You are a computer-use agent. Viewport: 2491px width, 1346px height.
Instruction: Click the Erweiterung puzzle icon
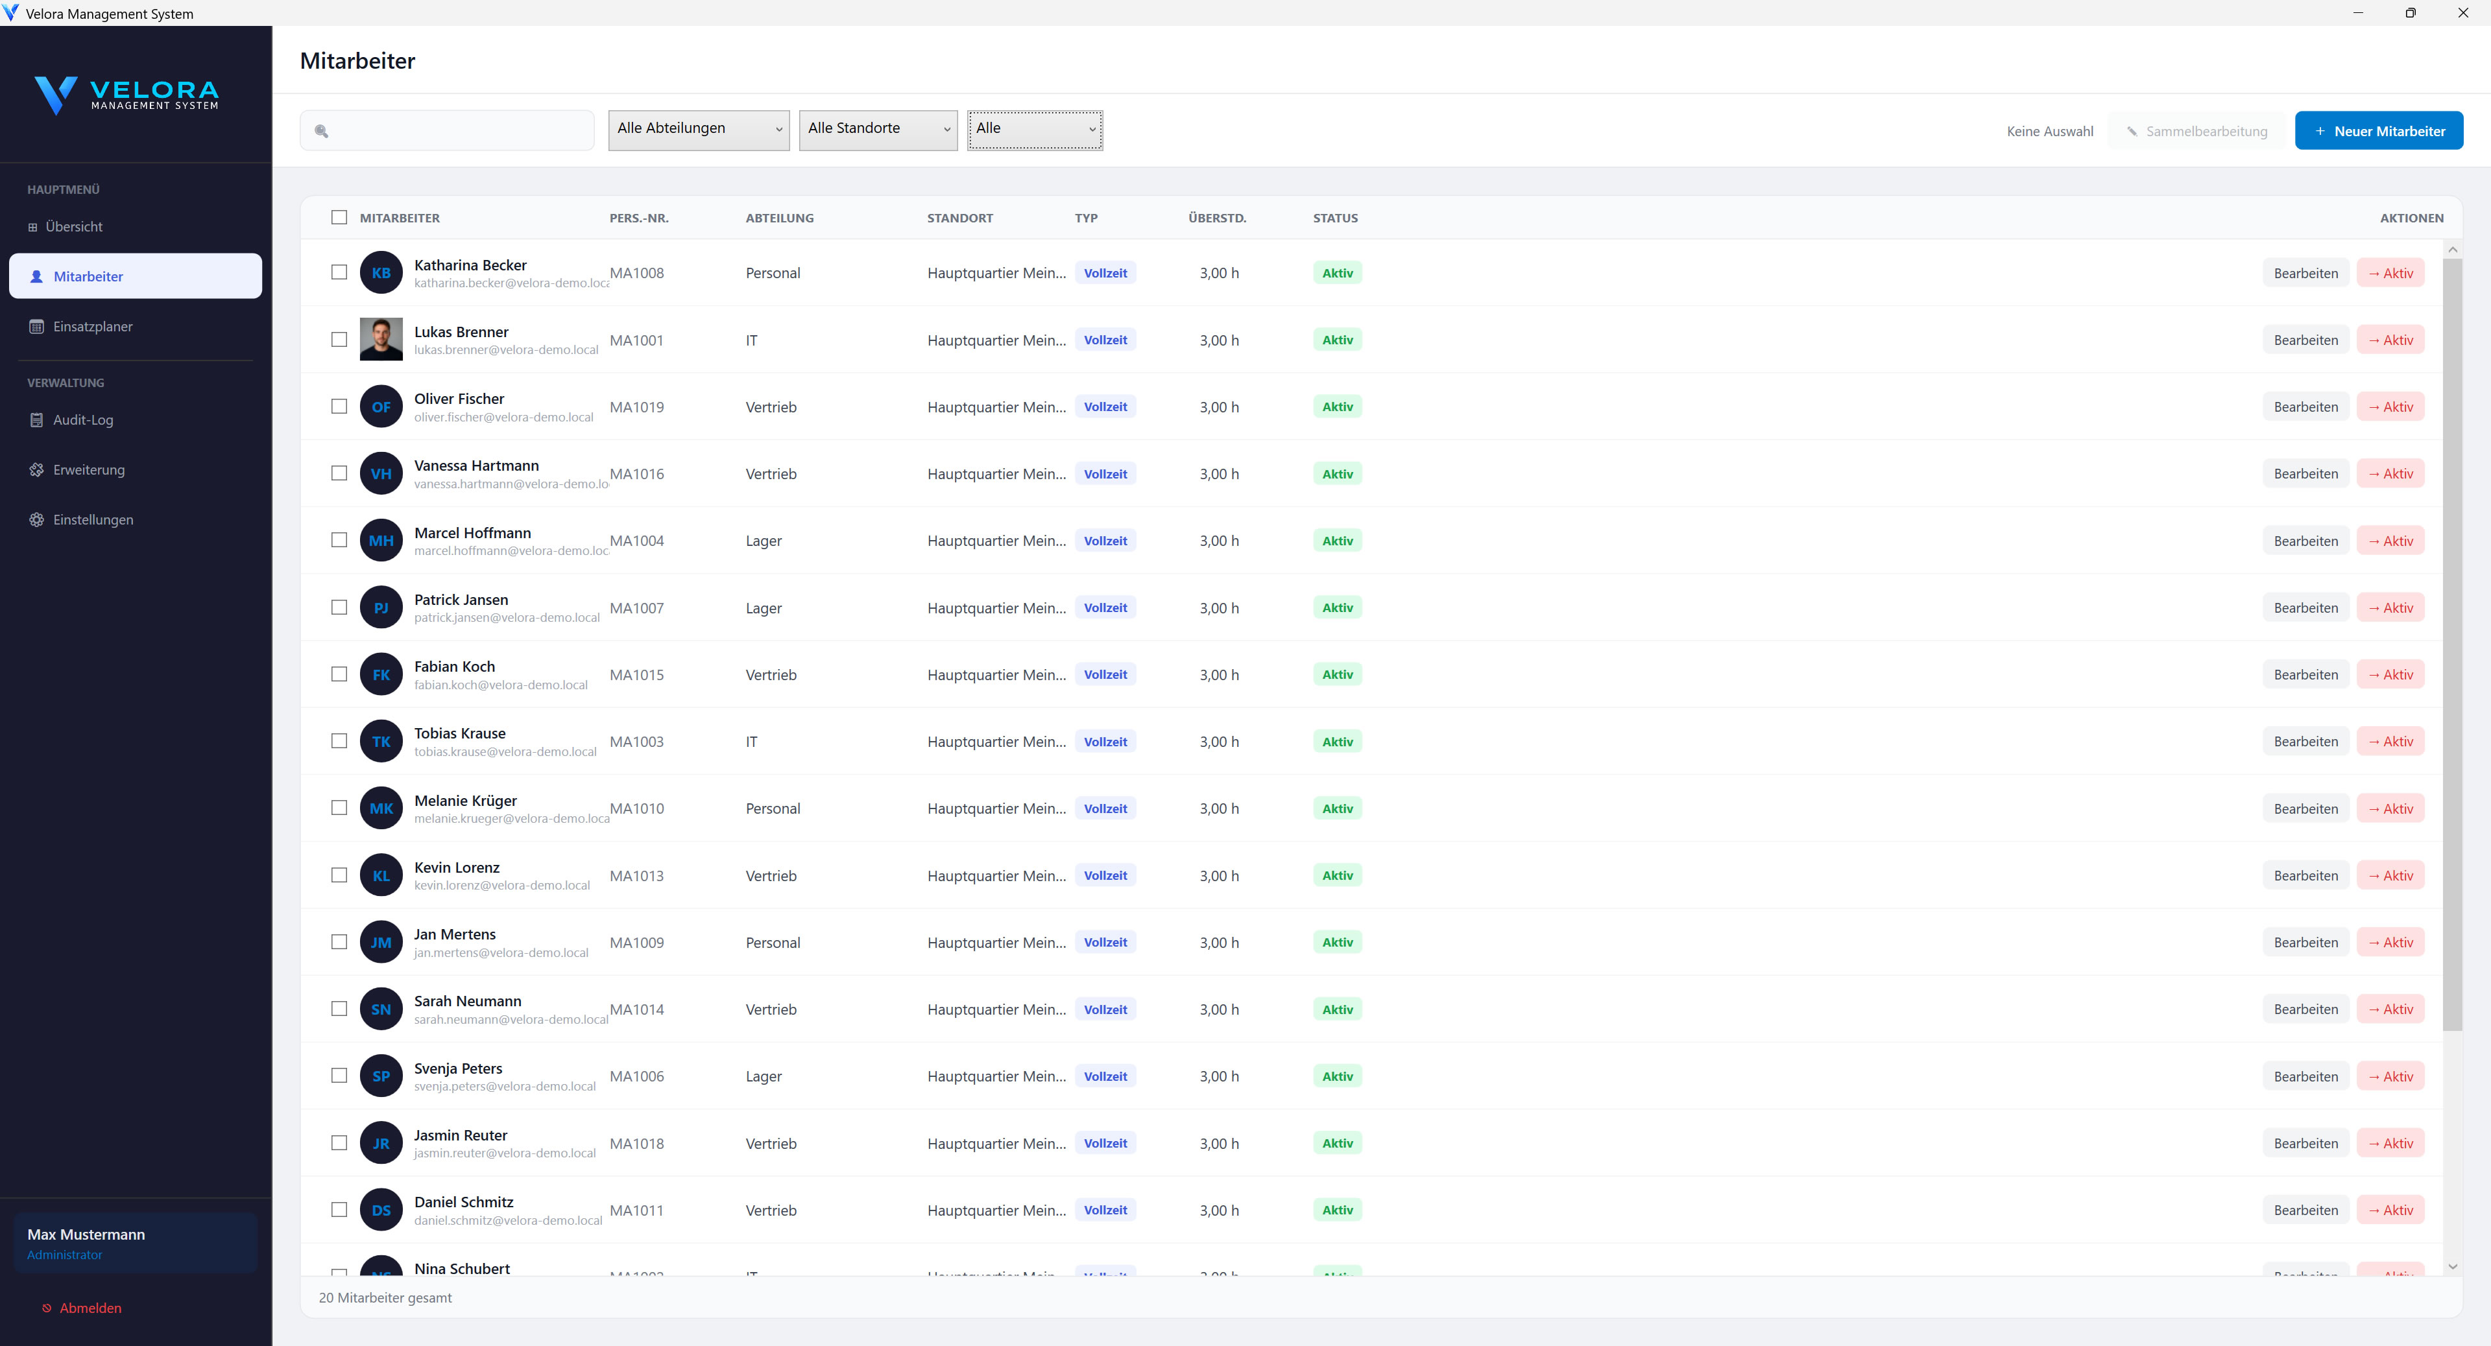[37, 469]
